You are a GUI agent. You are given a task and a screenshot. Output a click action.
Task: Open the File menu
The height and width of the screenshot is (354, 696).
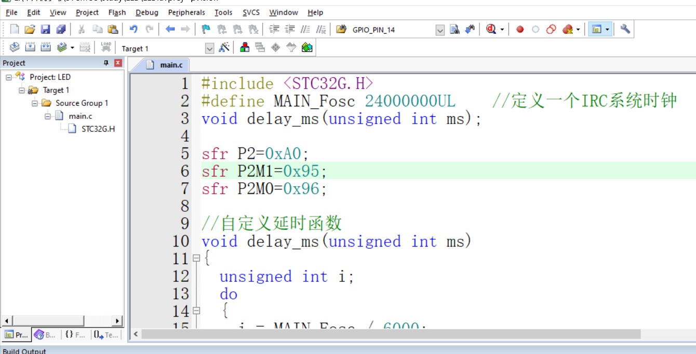click(x=11, y=12)
